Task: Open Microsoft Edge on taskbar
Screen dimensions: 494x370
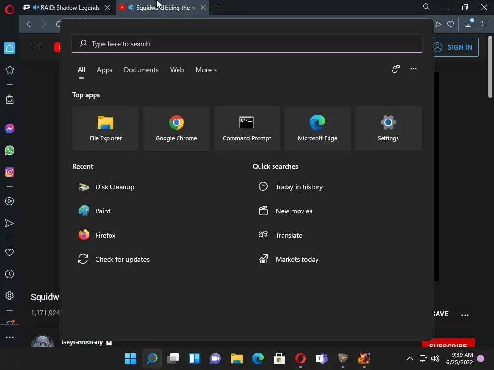Action: [x=258, y=358]
